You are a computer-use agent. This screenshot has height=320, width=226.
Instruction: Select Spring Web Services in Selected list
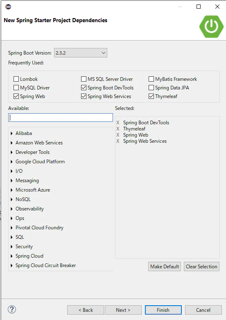(145, 141)
